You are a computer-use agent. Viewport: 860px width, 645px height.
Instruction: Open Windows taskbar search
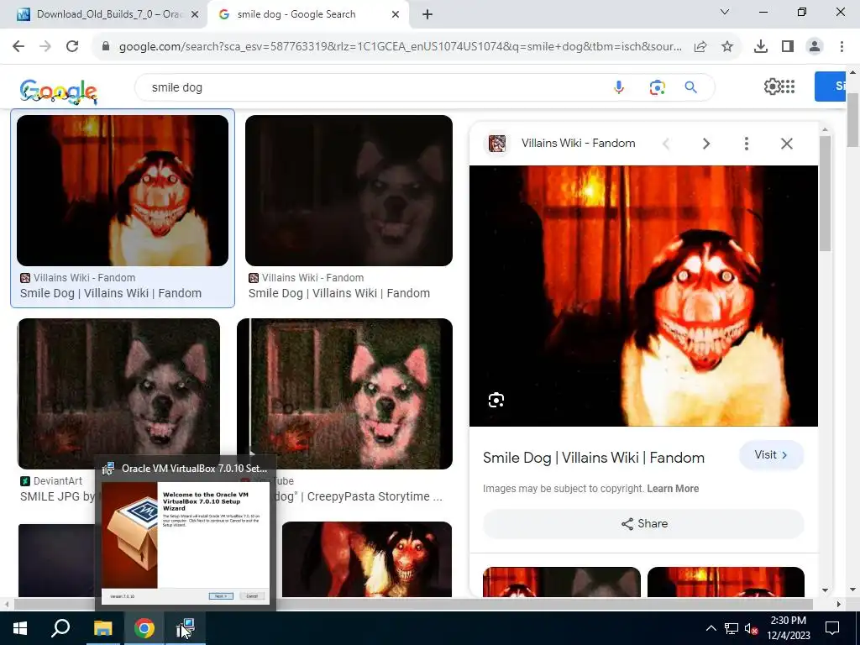60,628
